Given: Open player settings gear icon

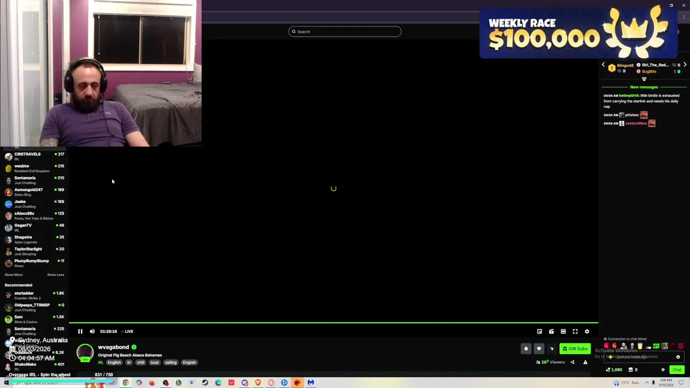Looking at the screenshot, I should 587,331.
